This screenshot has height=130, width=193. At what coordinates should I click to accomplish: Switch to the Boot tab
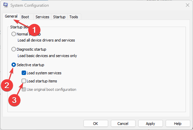25,17
